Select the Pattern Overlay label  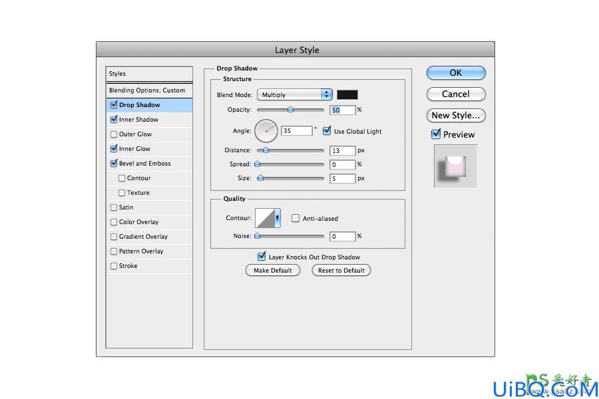pyautogui.click(x=141, y=251)
